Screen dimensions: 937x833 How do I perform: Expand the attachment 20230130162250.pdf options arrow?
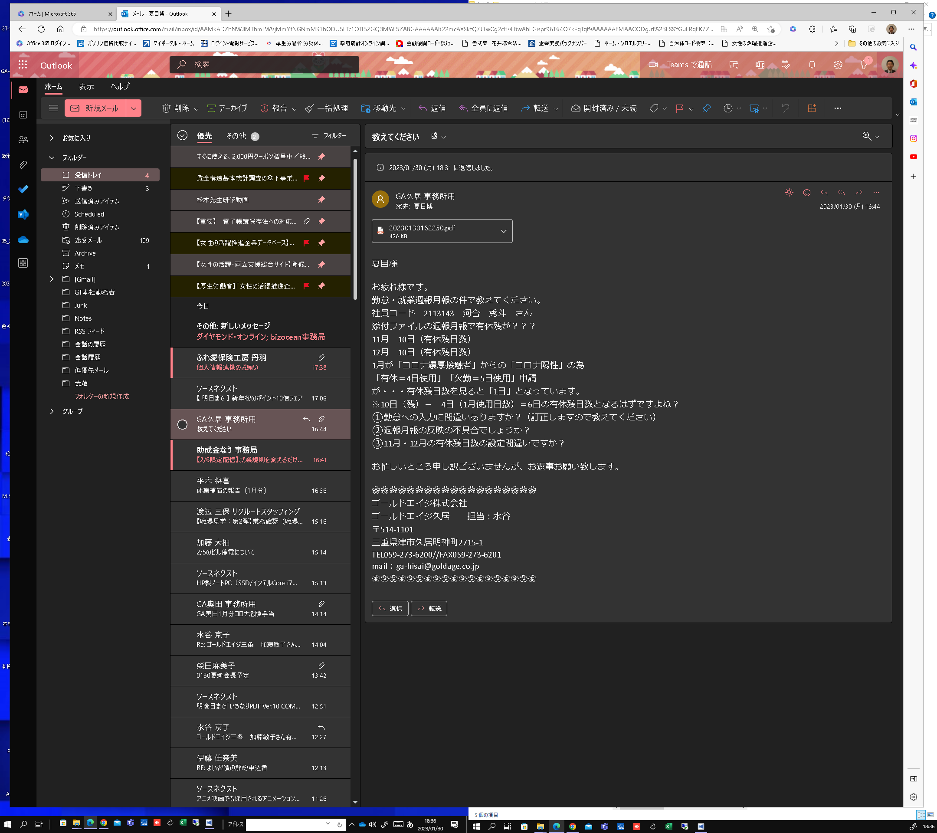(503, 231)
